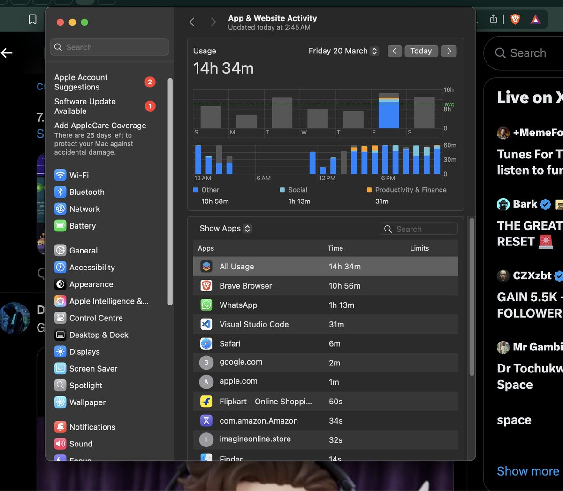
Task: Click the Brave Browser app icon in list
Action: click(206, 286)
